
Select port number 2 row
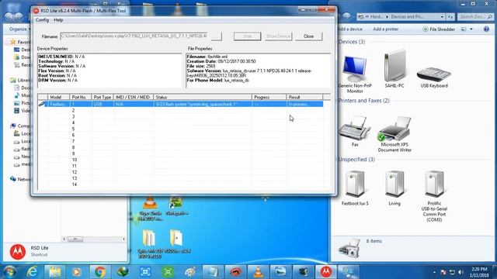pyautogui.click(x=180, y=110)
